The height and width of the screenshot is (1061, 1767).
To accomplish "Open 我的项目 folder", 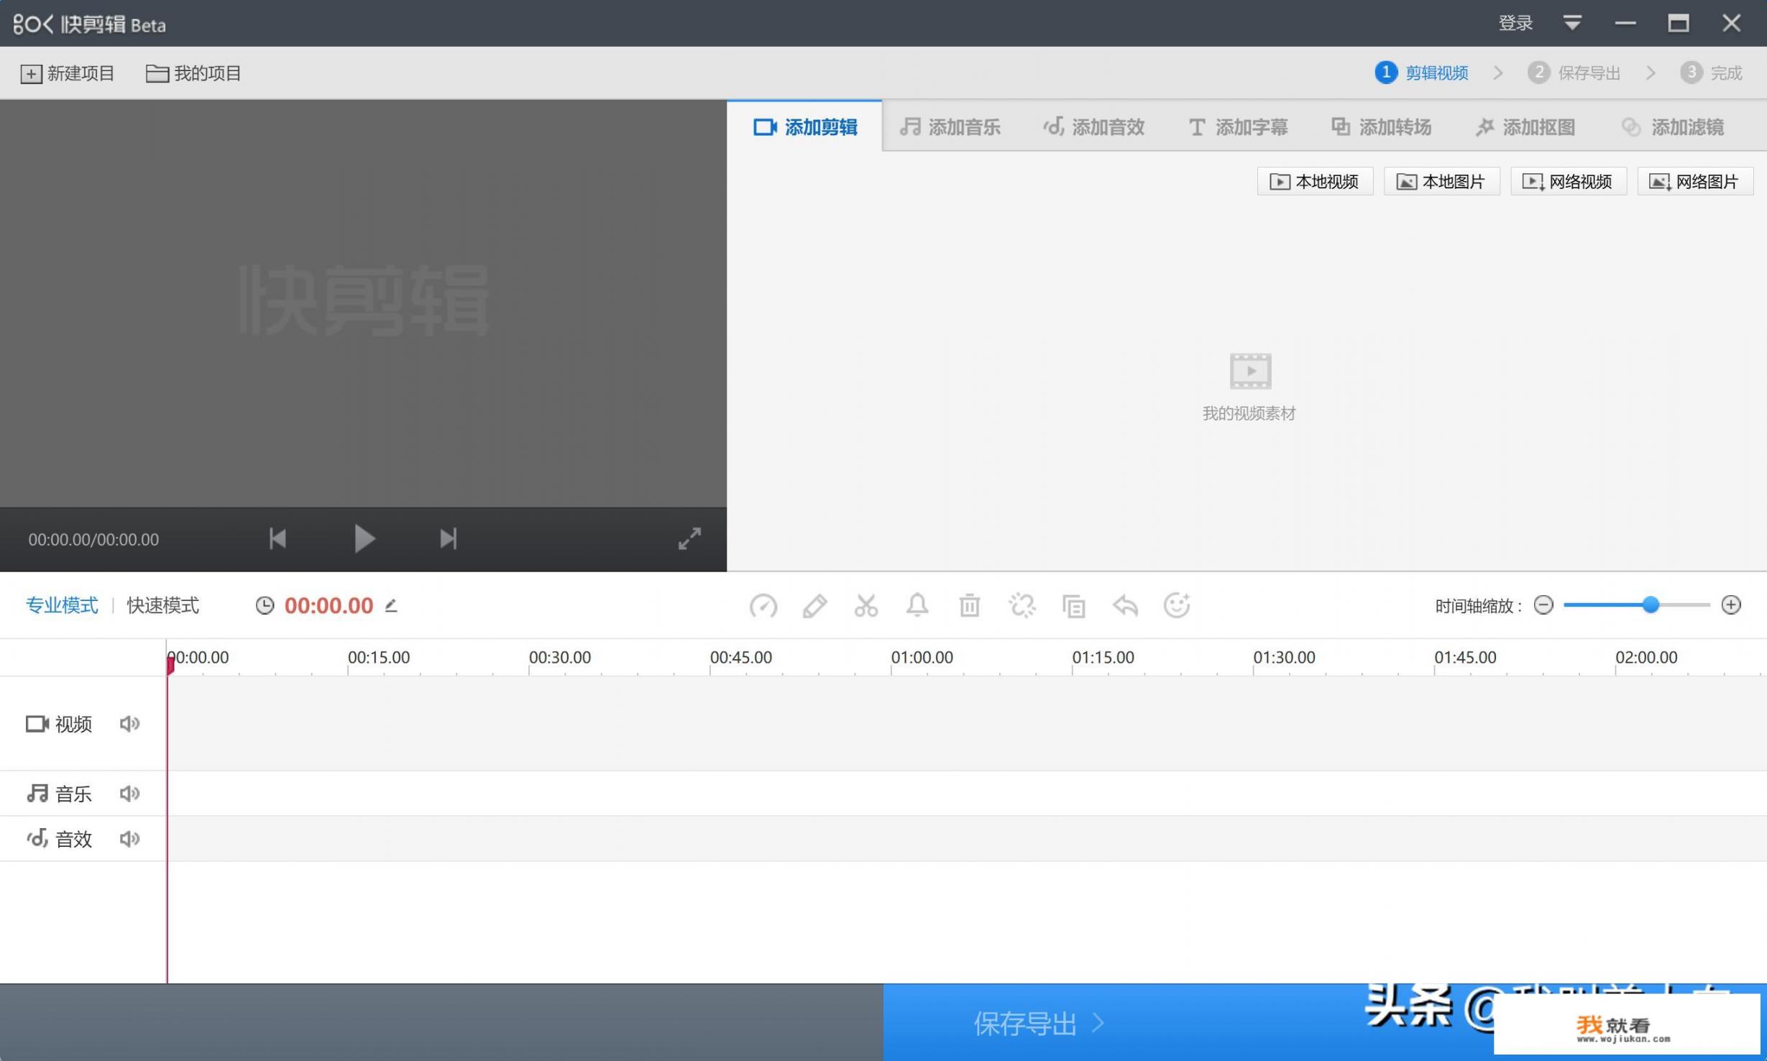I will 193,73.
